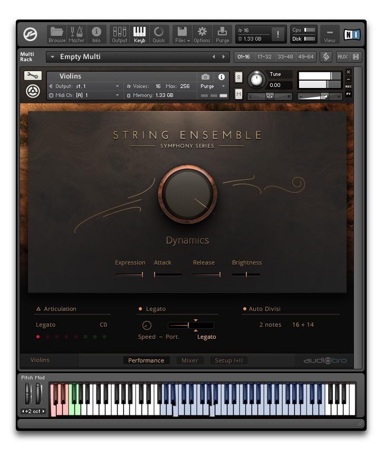Screen dimensions: 383x450
Task: Click the NI logo
Action: pos(352,34)
